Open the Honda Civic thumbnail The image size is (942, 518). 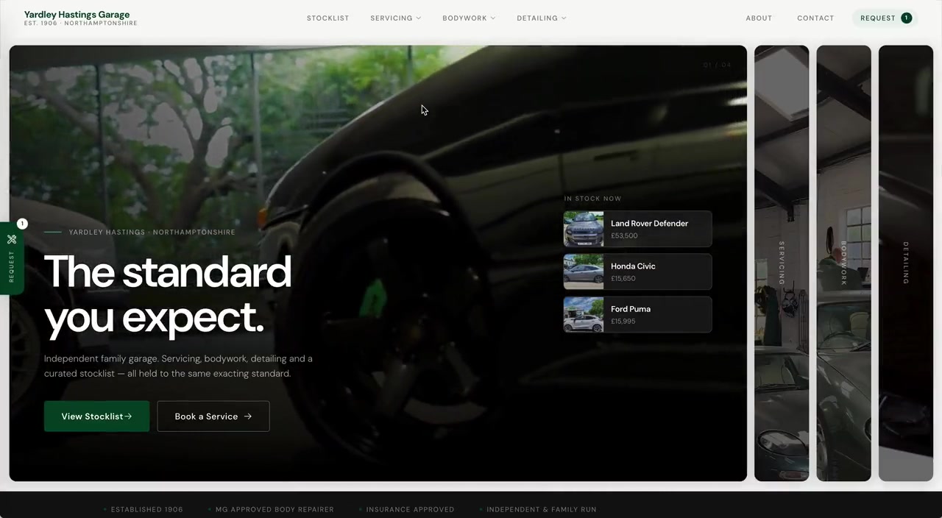pyautogui.click(x=584, y=272)
